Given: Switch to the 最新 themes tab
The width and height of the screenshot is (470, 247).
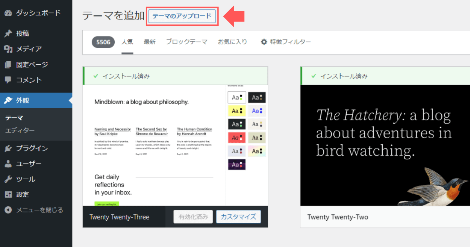Looking at the screenshot, I should pos(150,42).
